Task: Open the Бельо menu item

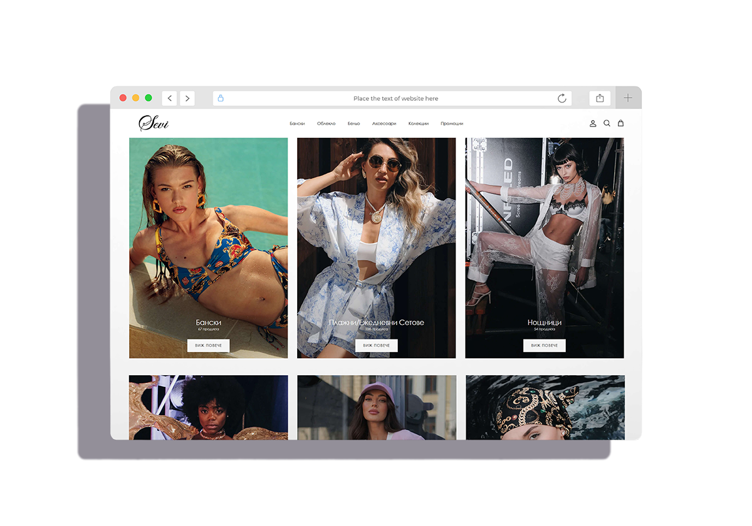Action: [x=354, y=123]
